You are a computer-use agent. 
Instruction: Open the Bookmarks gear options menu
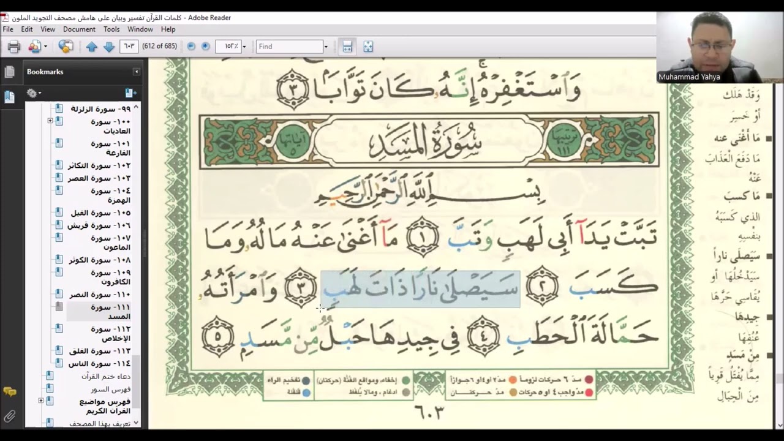pyautogui.click(x=34, y=93)
